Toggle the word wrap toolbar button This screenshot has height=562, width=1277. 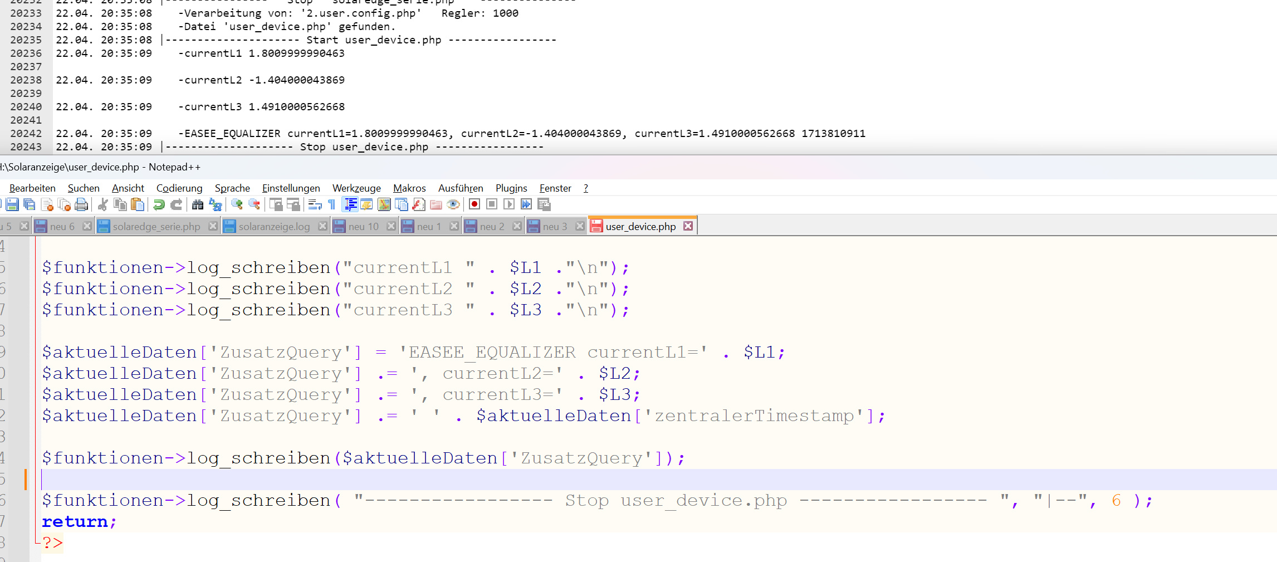[x=315, y=204]
